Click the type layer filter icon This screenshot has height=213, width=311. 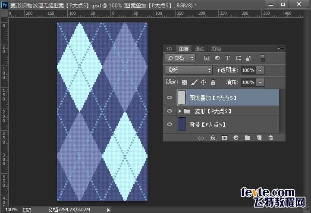[227, 58]
